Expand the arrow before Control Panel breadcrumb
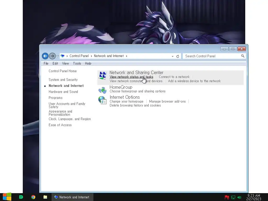 67,56
